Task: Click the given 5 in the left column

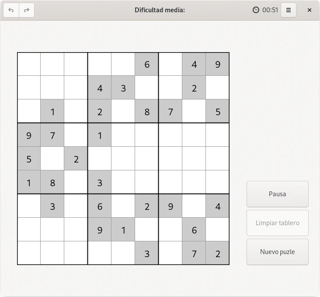Action: click(29, 159)
